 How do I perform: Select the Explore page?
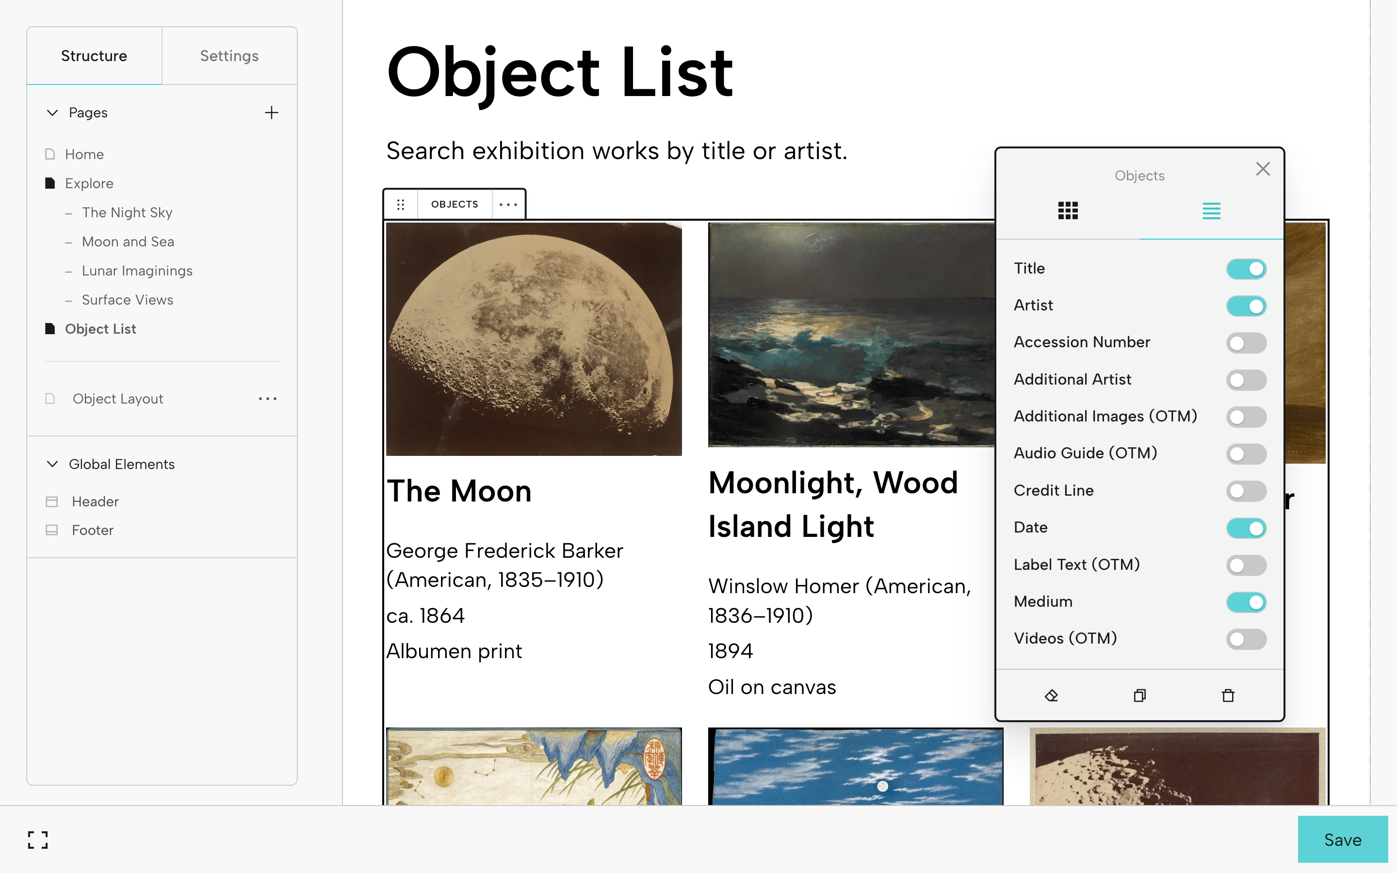coord(89,183)
